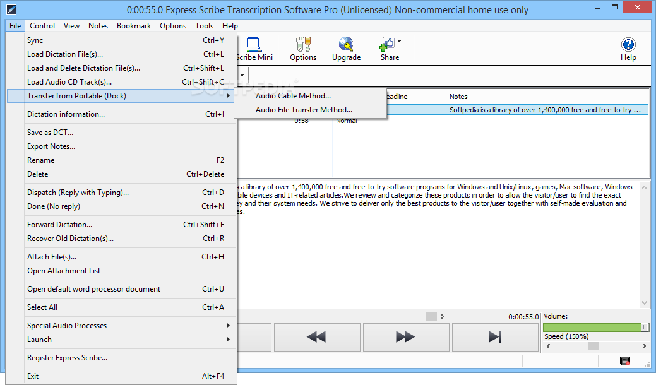
Task: Choose Save as DCT...
Action: 122,132
